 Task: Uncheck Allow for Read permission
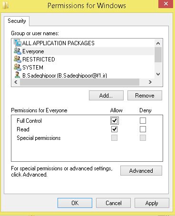[114, 129]
